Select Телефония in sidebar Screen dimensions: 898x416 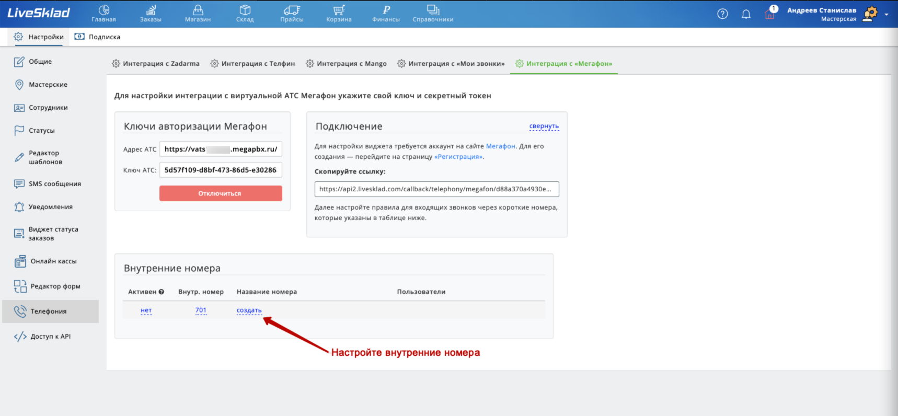coord(50,311)
